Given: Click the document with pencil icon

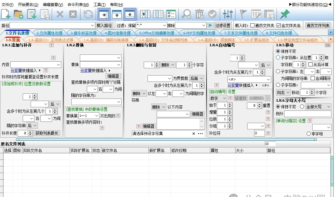Looking at the screenshot, I should point(256,14).
